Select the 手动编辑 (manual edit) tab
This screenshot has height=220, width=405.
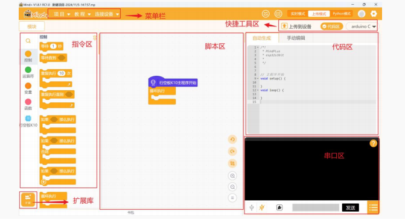point(296,38)
